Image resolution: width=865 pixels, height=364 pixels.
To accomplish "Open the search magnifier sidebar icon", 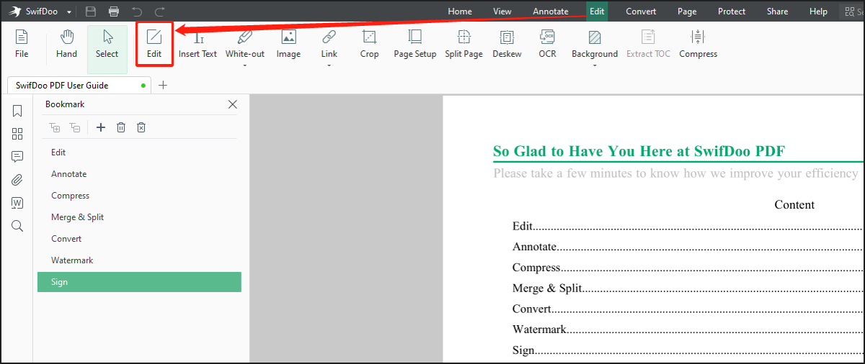I will 17,226.
